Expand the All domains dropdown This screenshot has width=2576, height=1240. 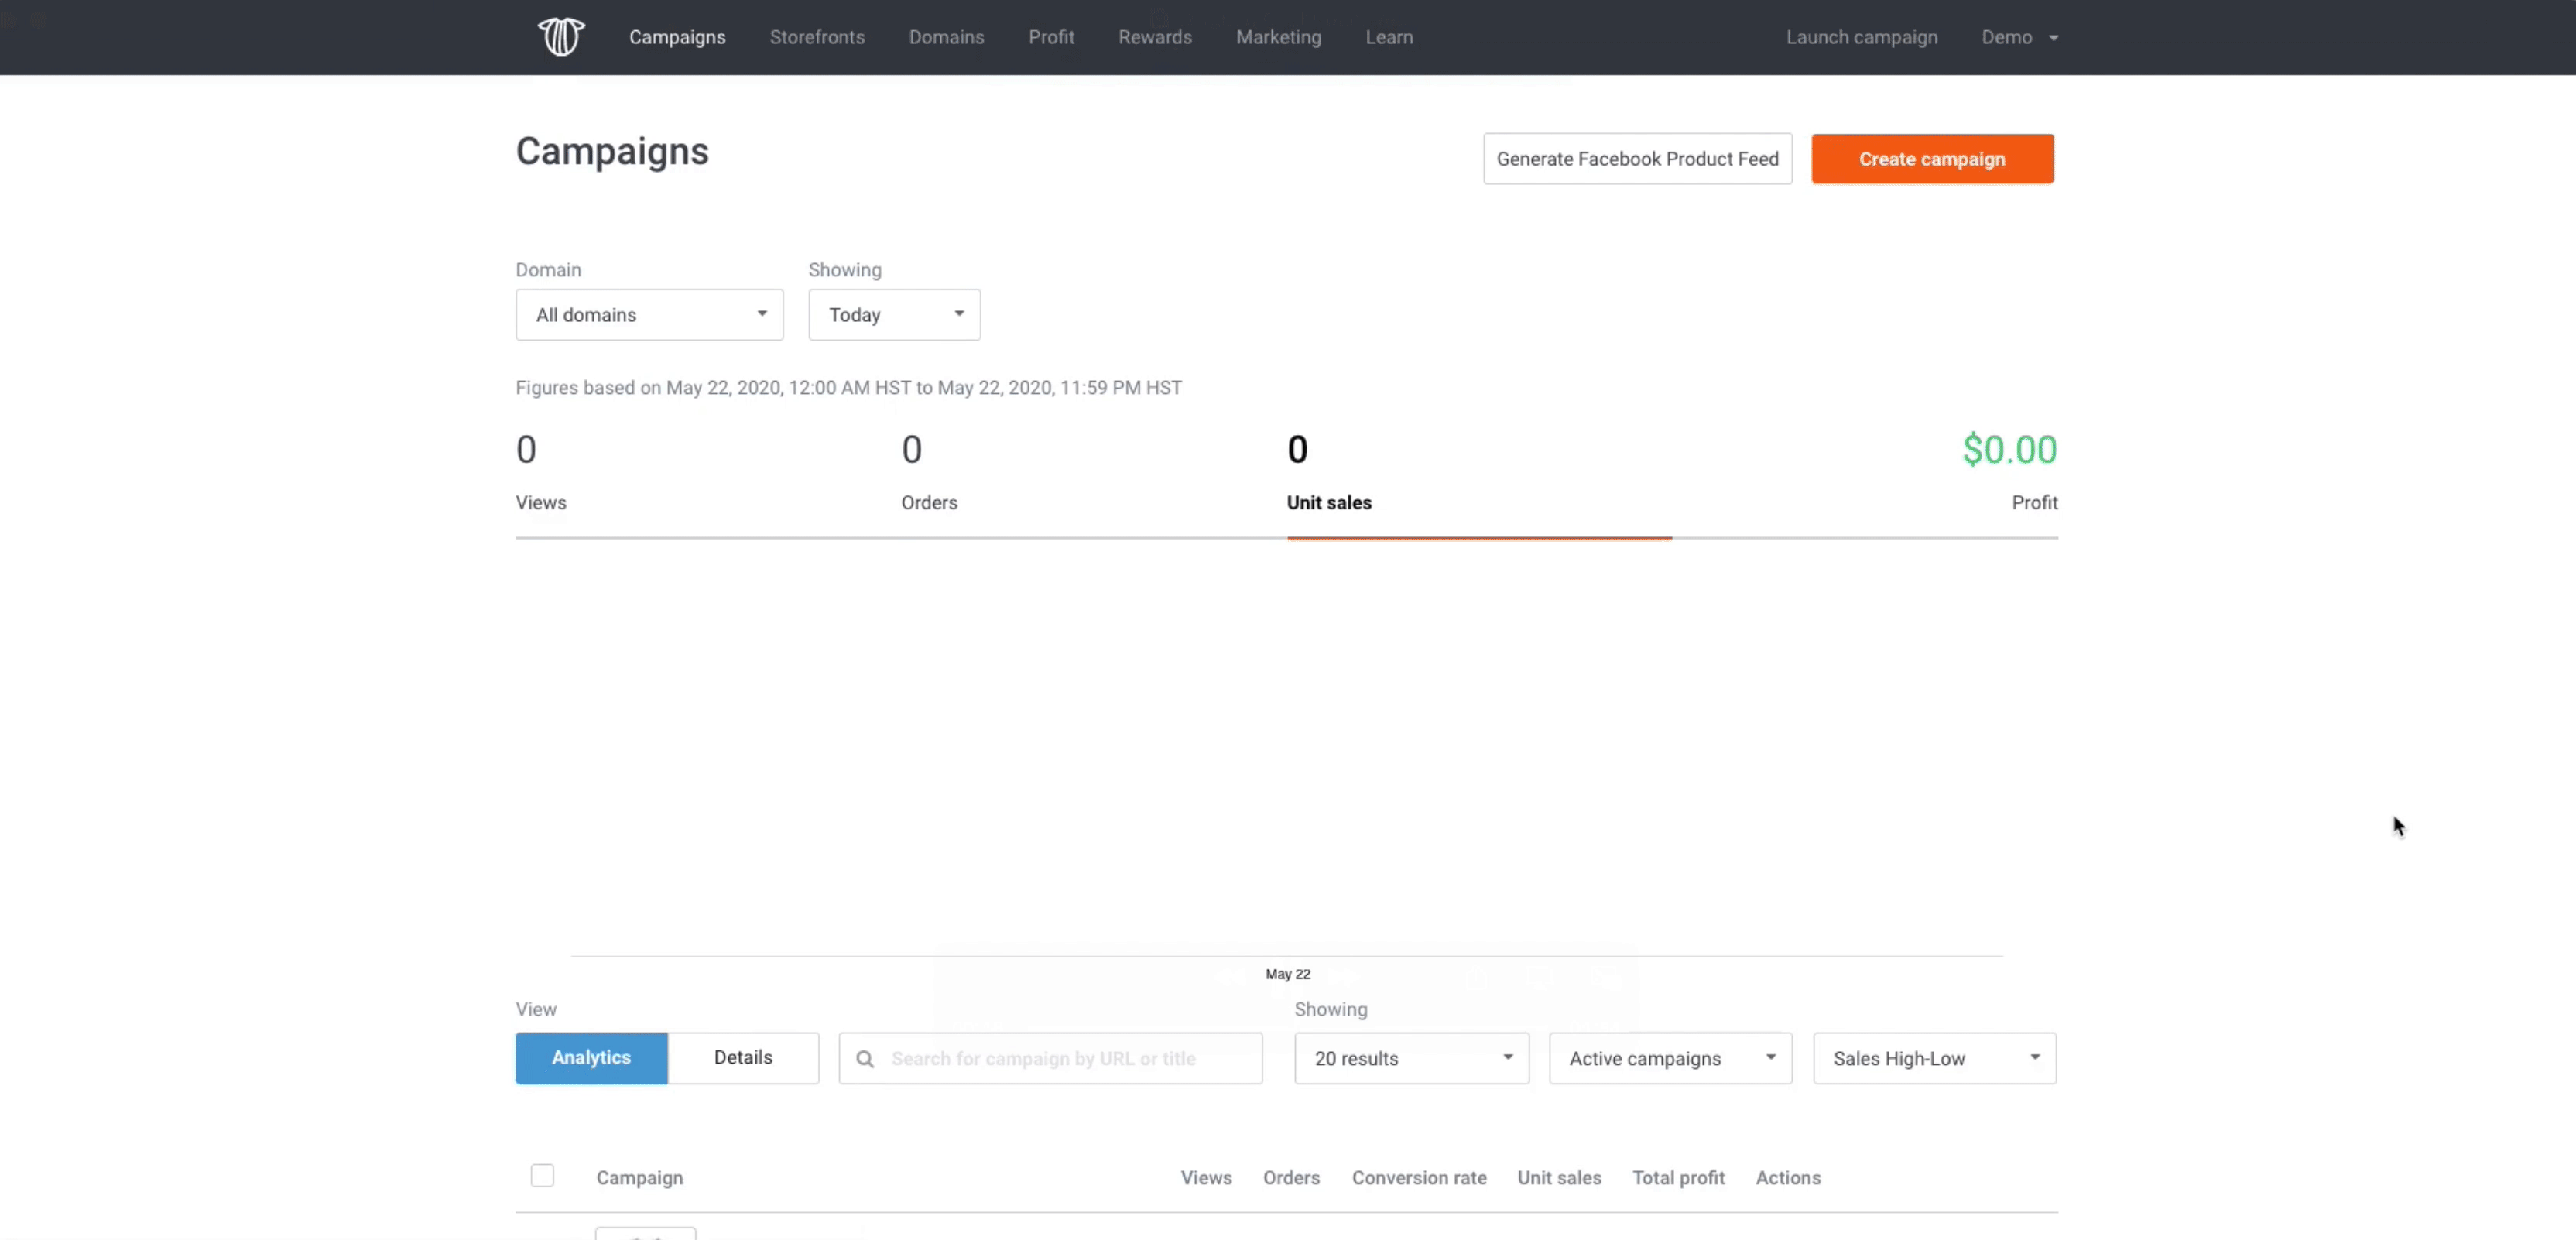(649, 313)
